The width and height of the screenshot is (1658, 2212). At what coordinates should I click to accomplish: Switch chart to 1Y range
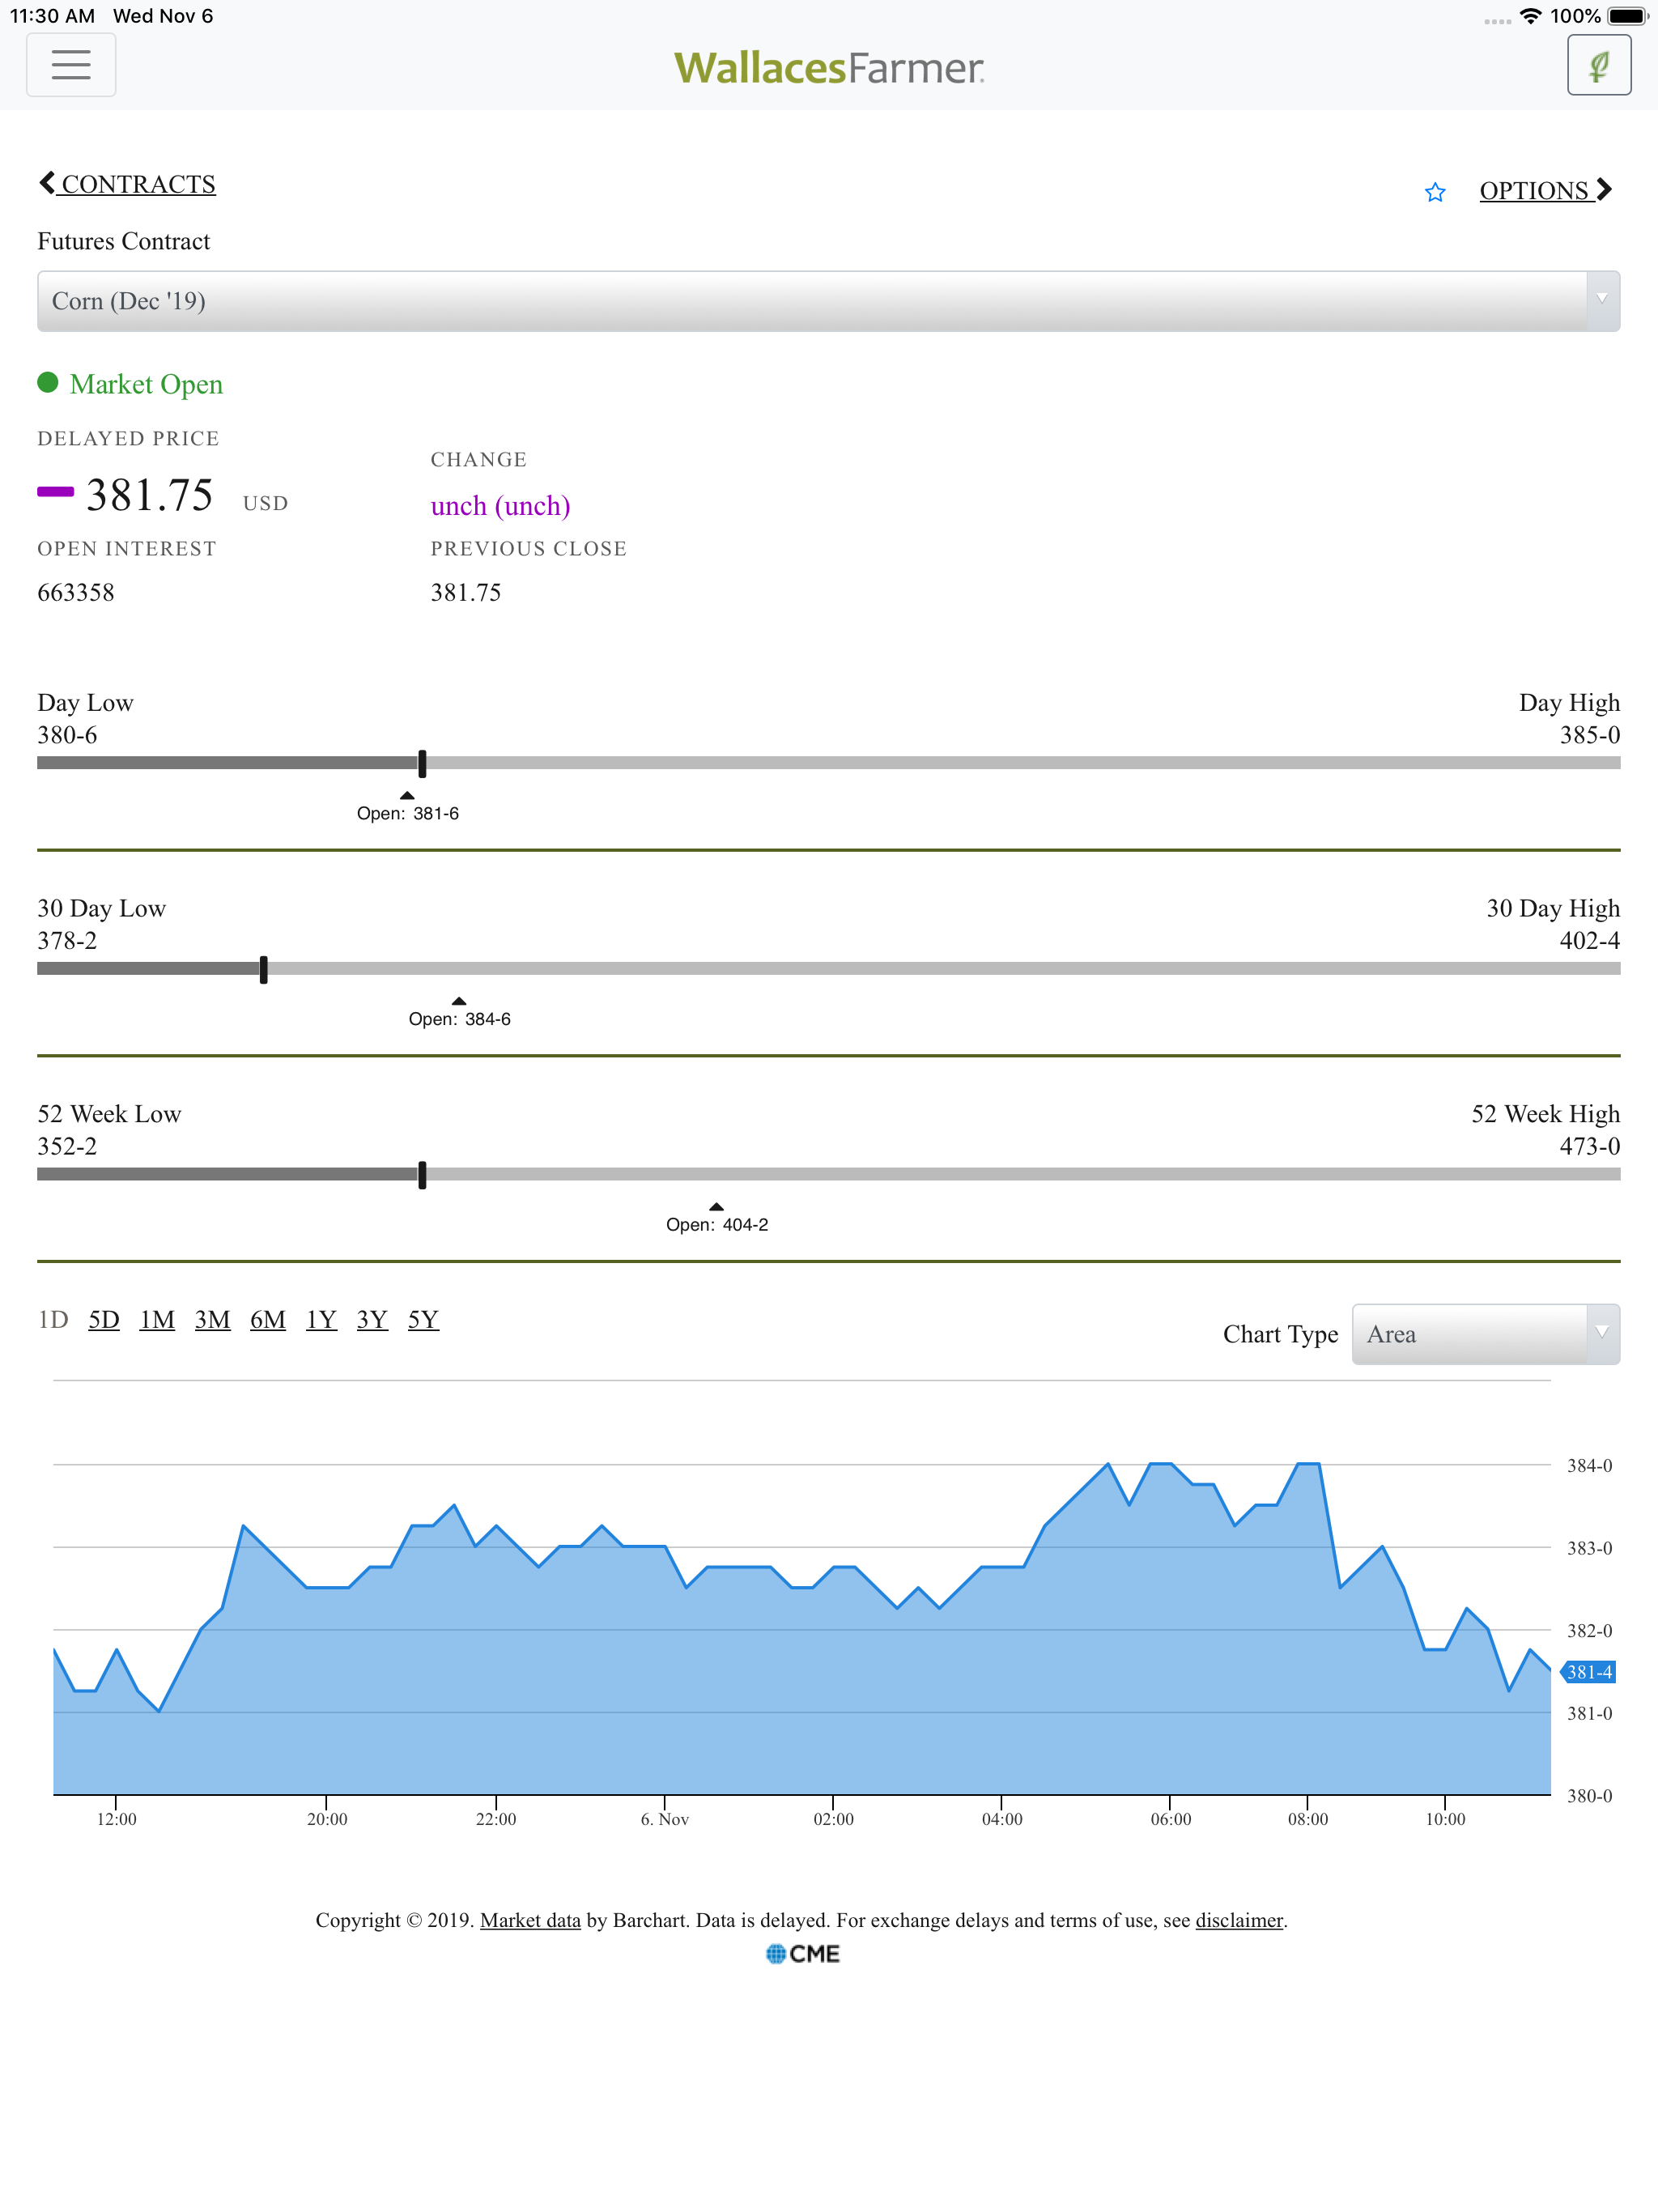click(x=321, y=1320)
